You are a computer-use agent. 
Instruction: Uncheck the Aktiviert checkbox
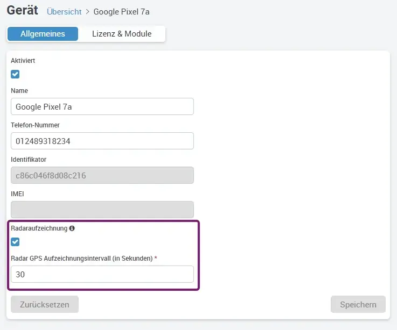coord(15,74)
